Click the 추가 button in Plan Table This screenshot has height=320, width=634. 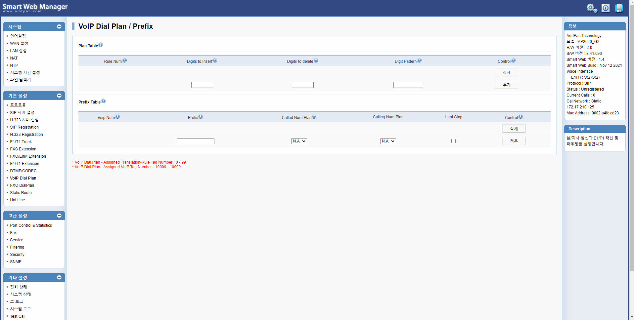[x=506, y=85]
